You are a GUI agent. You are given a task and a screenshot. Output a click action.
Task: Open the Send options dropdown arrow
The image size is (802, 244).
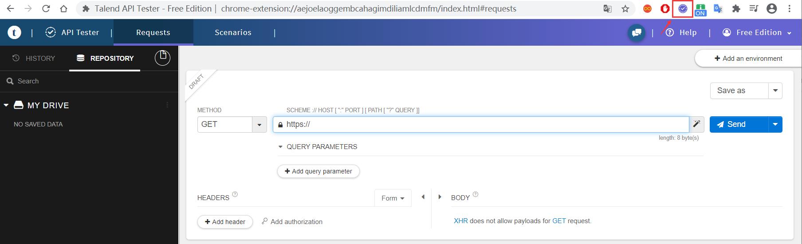click(x=775, y=124)
